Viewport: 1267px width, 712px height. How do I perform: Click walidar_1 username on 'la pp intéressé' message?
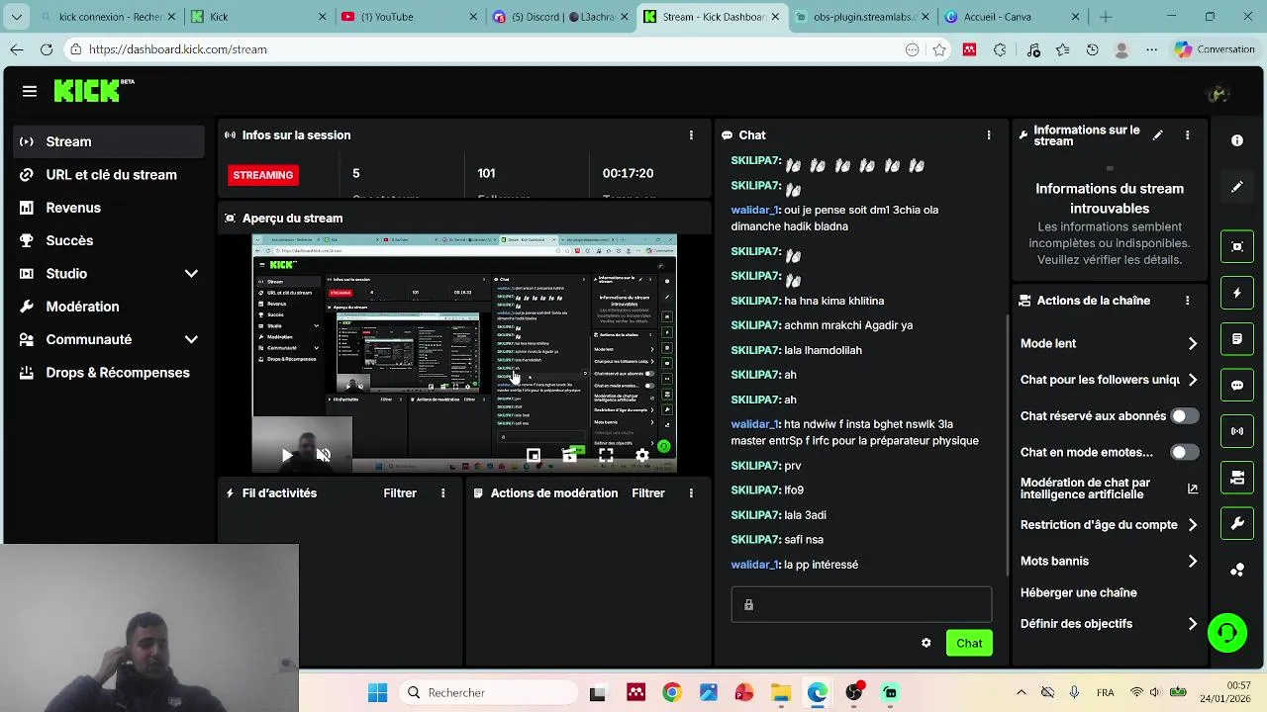[755, 565]
